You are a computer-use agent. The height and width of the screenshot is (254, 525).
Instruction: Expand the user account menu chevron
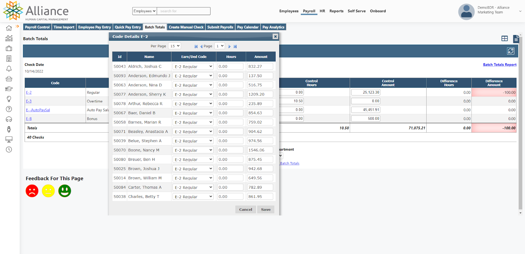520,11
